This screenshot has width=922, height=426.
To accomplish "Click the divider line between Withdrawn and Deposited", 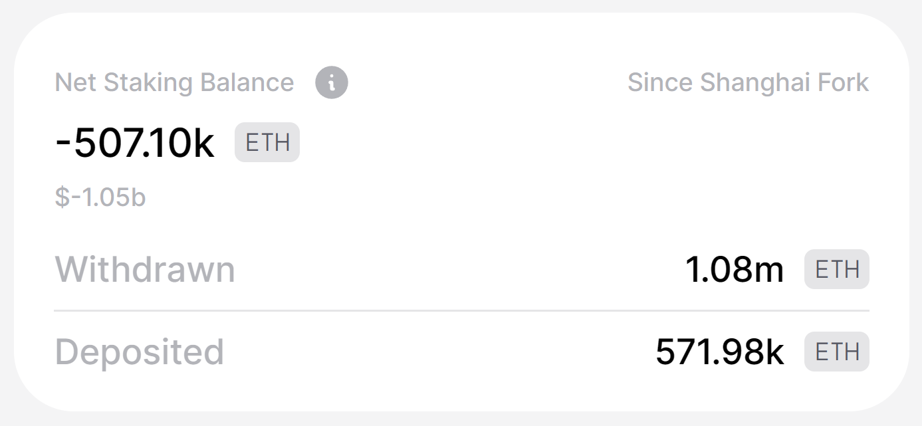I will point(462,310).
